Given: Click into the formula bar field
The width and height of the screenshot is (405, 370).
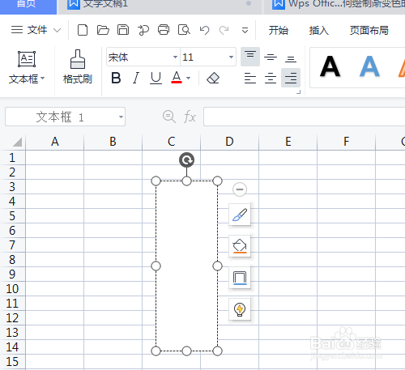Looking at the screenshot, I should (x=305, y=117).
